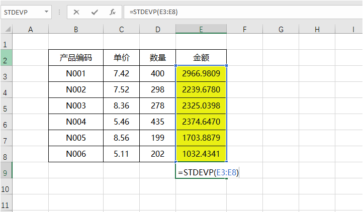364x212 pixels.
Task: Click the three-dot name box resize handle
Action: 59,12
